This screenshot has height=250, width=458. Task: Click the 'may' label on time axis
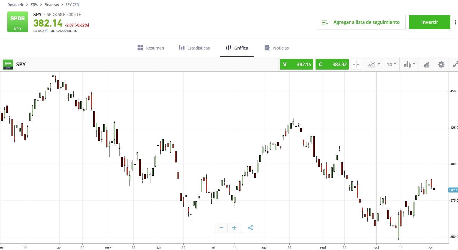[108, 247]
